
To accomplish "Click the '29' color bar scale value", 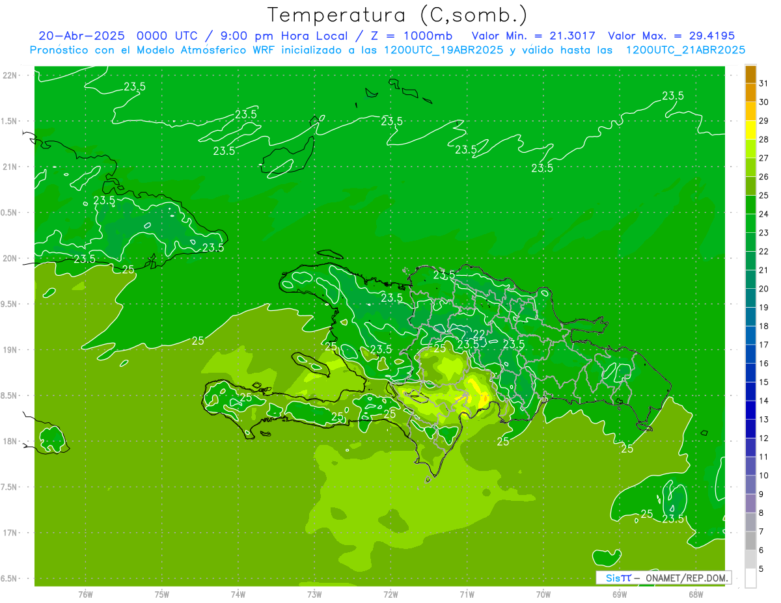I will (x=764, y=121).
